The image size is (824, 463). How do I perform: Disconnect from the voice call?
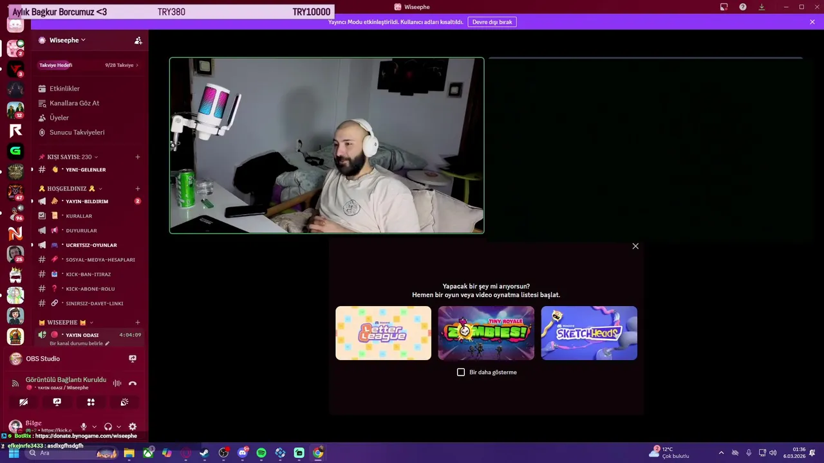133,383
